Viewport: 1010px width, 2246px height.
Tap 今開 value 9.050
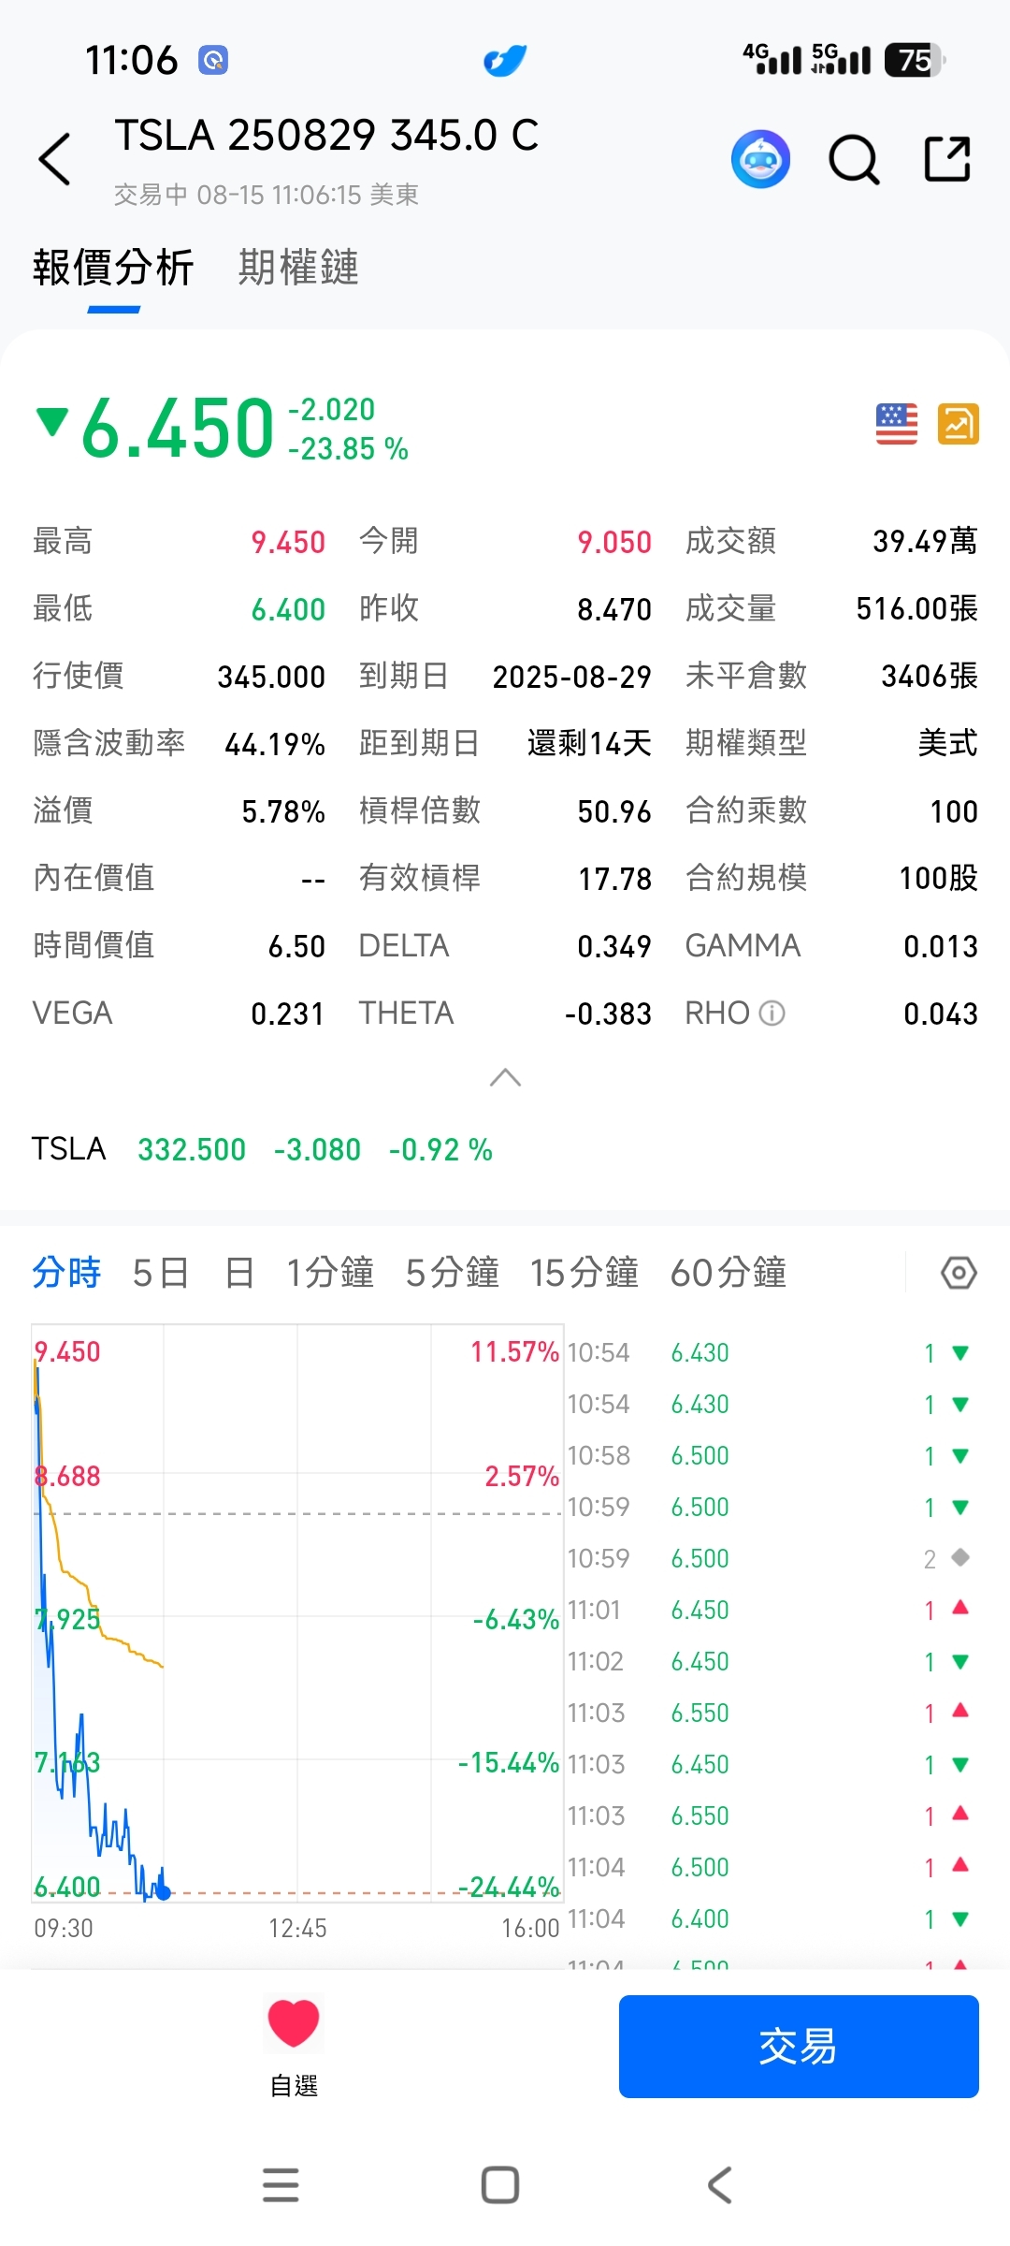click(614, 542)
